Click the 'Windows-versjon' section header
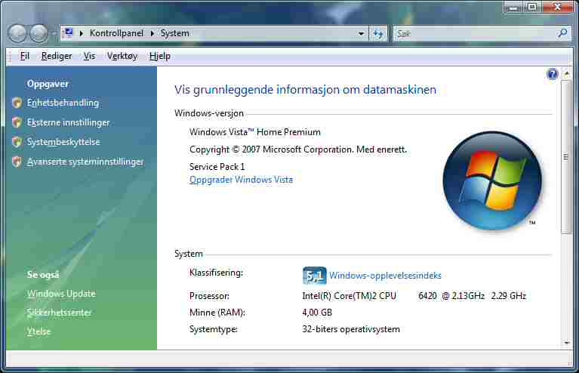This screenshot has height=373, width=579. [x=208, y=113]
